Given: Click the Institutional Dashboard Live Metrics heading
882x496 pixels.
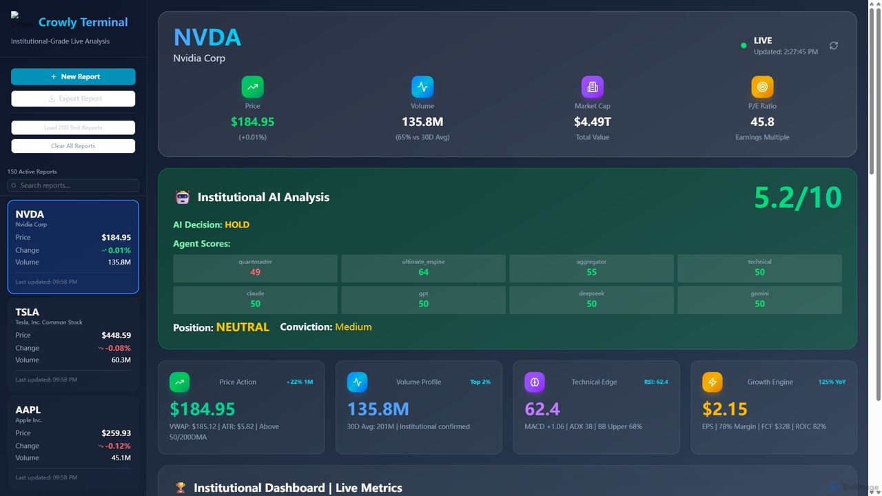Looking at the screenshot, I should pos(298,488).
